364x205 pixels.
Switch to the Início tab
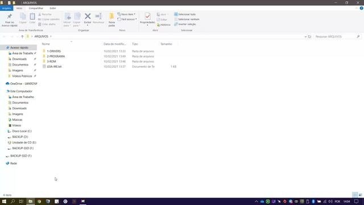pos(19,8)
